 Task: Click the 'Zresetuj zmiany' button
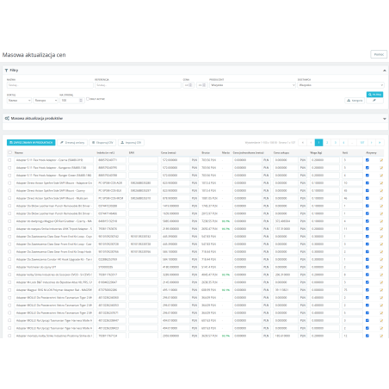click(x=72, y=143)
